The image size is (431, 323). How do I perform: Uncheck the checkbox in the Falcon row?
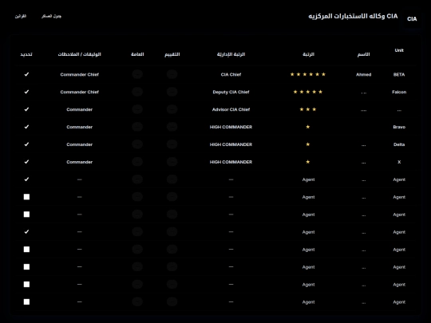point(26,92)
